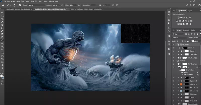The width and height of the screenshot is (201, 105).
Task: Click the orange Color Fill 3 swatch
Action: [x=181, y=84]
